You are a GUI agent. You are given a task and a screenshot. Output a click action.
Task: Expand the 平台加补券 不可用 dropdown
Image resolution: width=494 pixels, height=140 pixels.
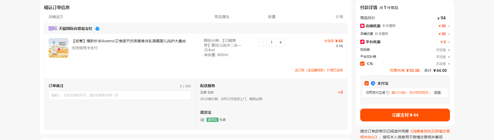443,57
